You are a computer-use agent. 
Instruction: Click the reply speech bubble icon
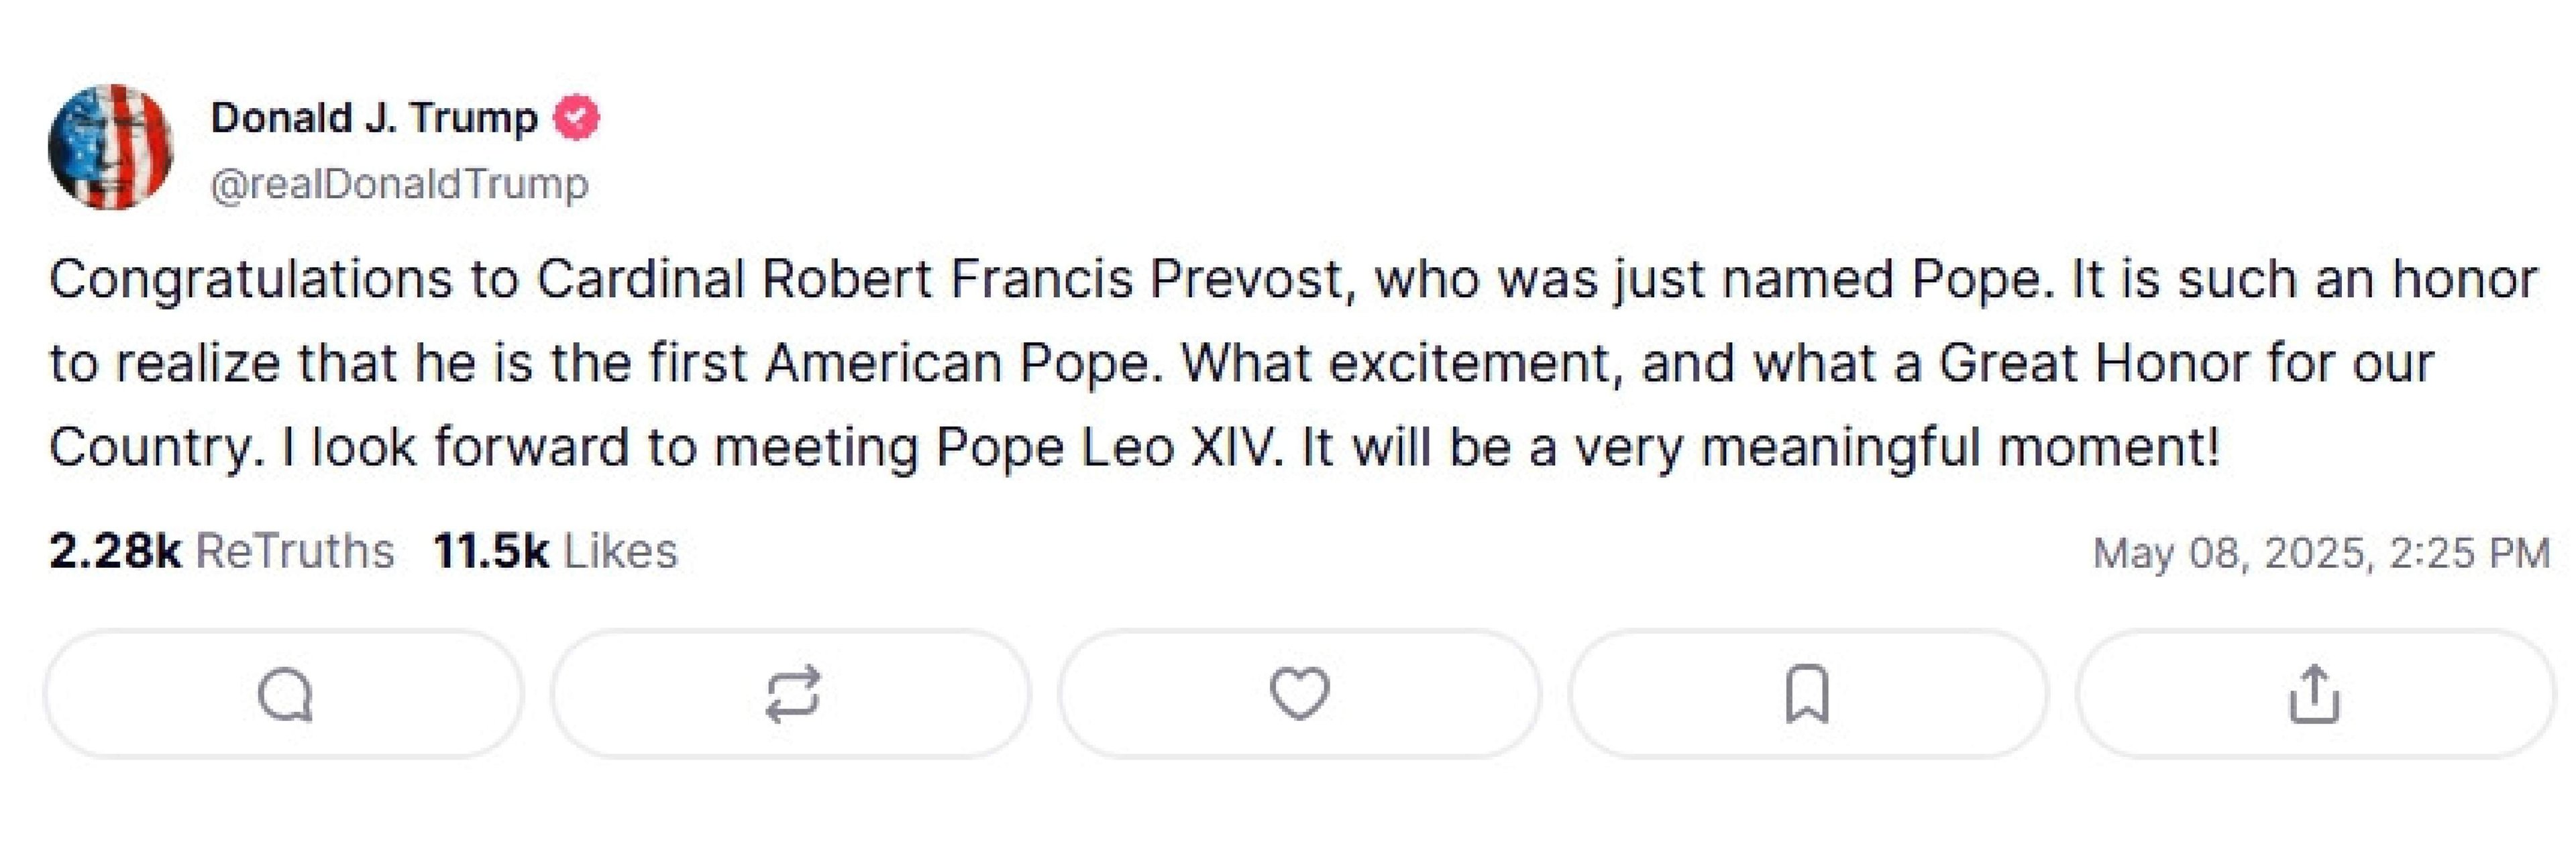[285, 694]
